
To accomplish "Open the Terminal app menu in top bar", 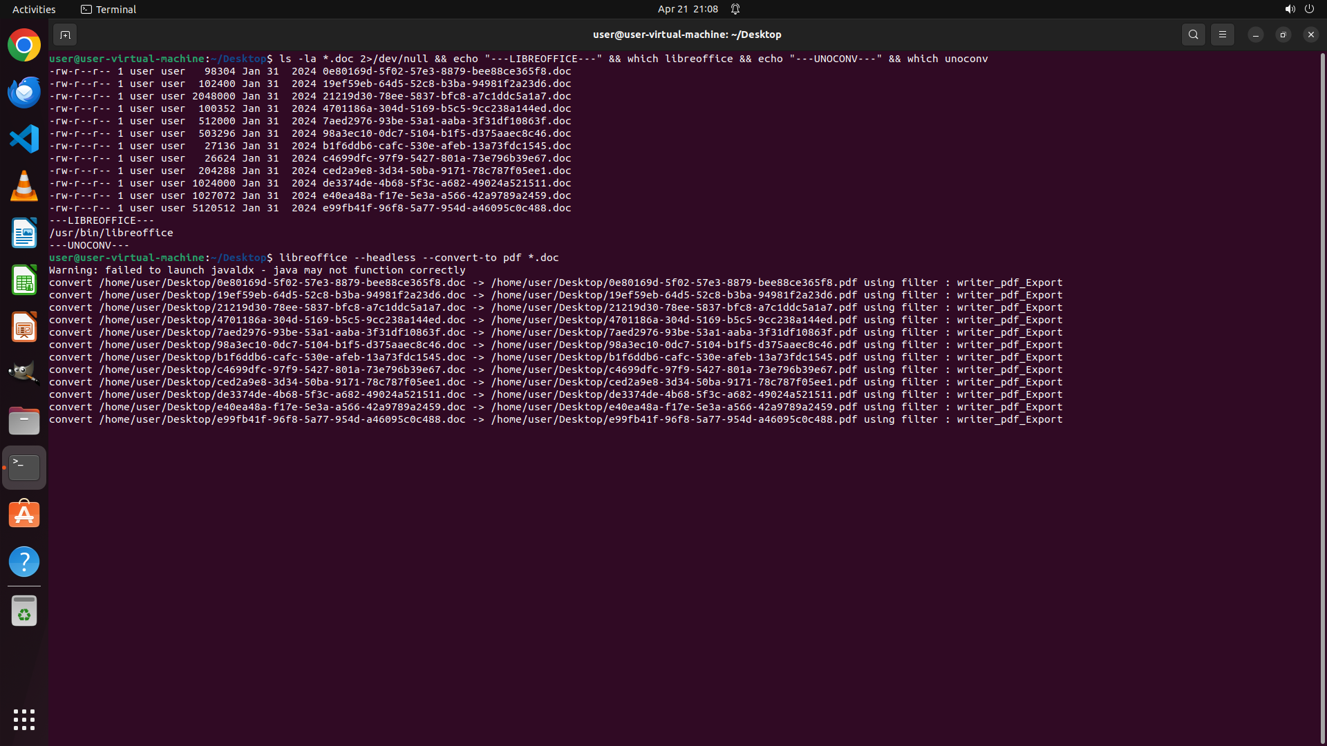I will point(109,9).
